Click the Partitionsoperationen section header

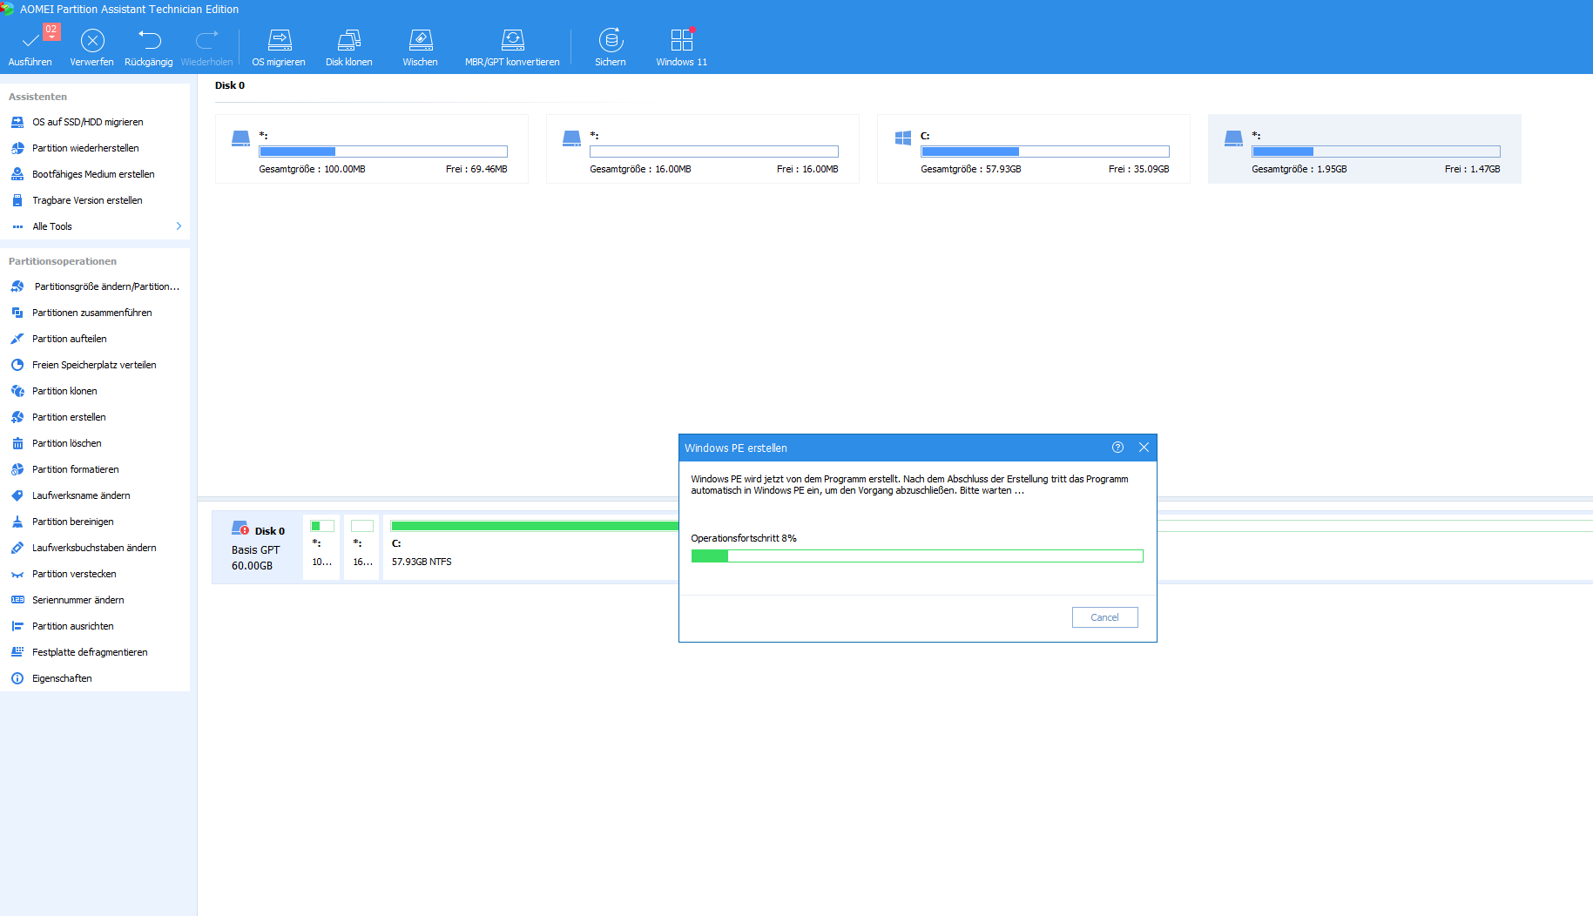tap(63, 261)
